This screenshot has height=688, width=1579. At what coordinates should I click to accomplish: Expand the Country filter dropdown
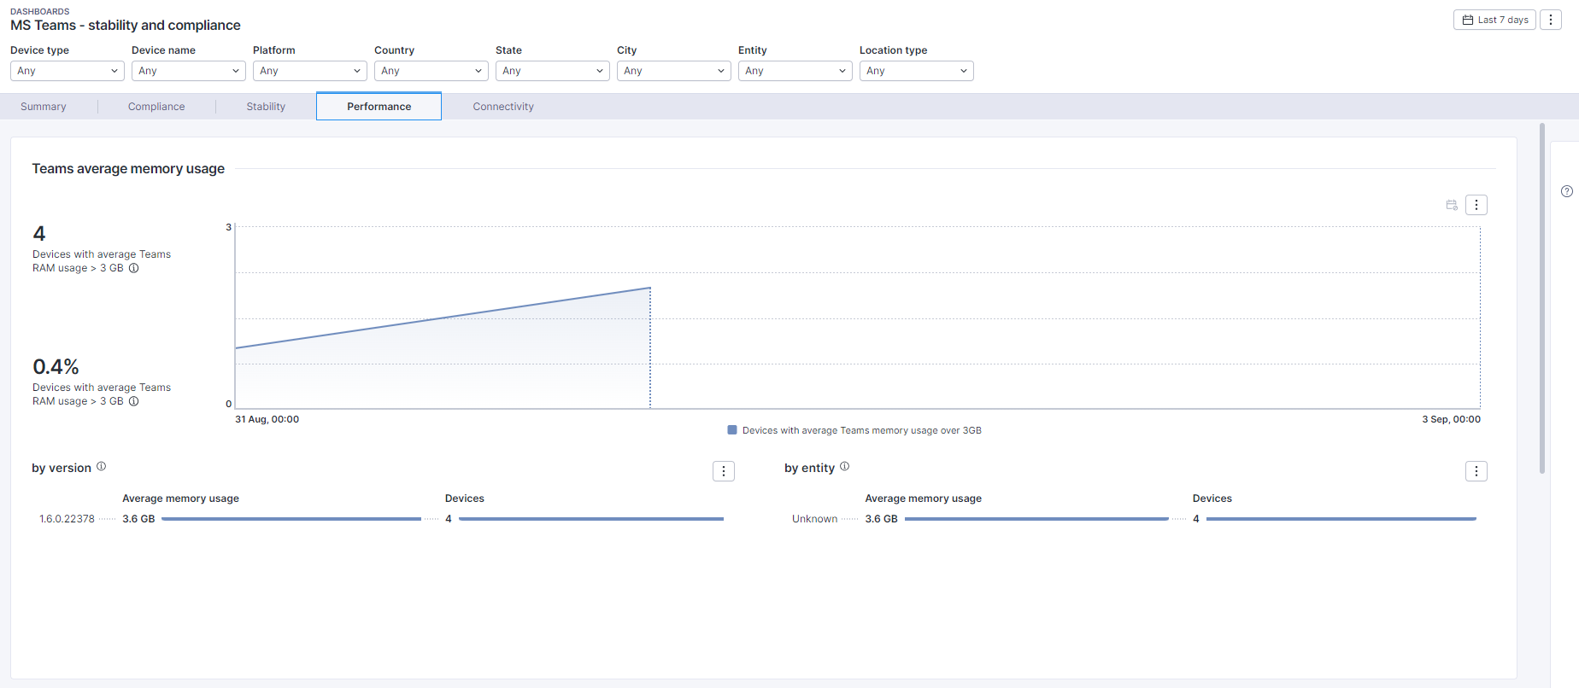click(x=431, y=71)
